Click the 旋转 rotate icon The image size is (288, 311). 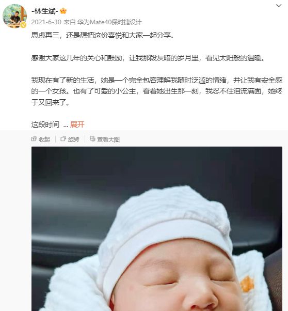point(63,139)
